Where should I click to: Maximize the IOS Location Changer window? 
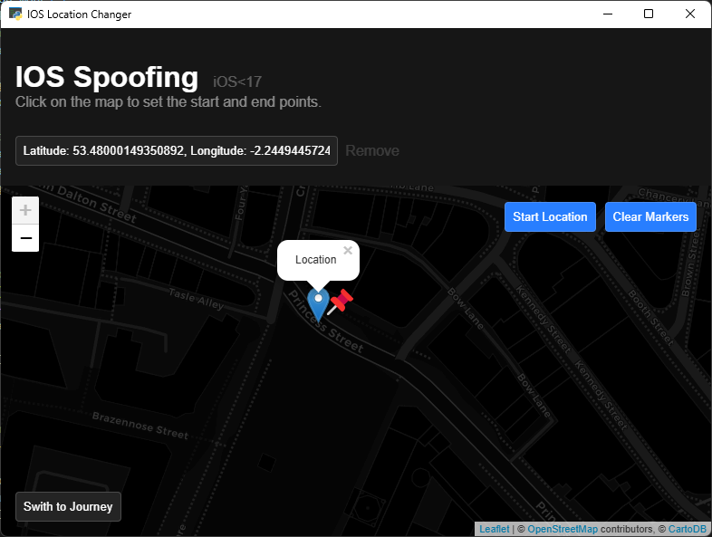[x=649, y=14]
